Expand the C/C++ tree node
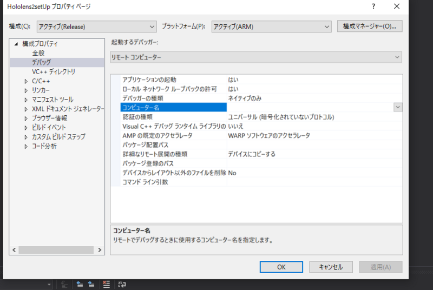 point(26,81)
